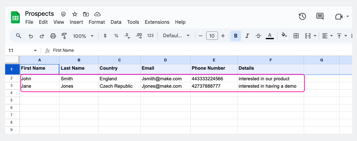357x141 pixels.
Task: Select the cell containing Jones
Action: [79, 86]
